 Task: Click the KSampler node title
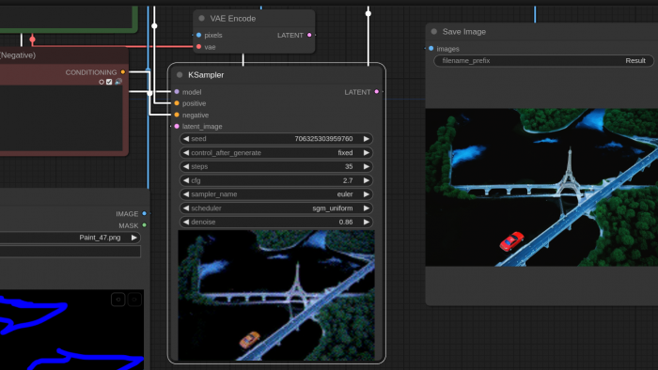[206, 75]
